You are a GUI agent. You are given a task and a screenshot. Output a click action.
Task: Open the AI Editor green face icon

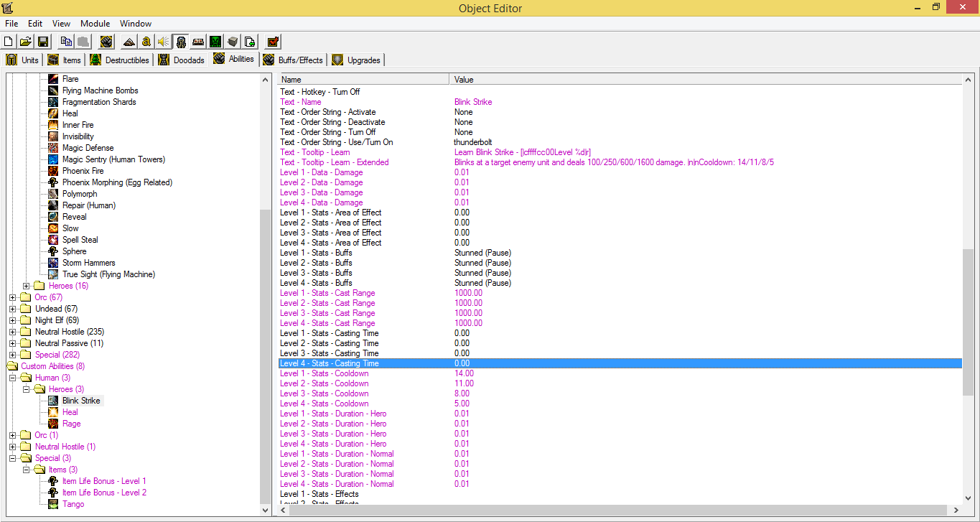[x=215, y=42]
